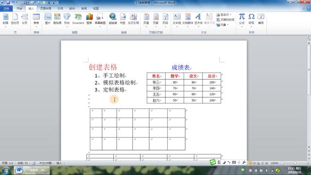Open the Windows Start button
The width and height of the screenshot is (311, 175).
(6, 170)
